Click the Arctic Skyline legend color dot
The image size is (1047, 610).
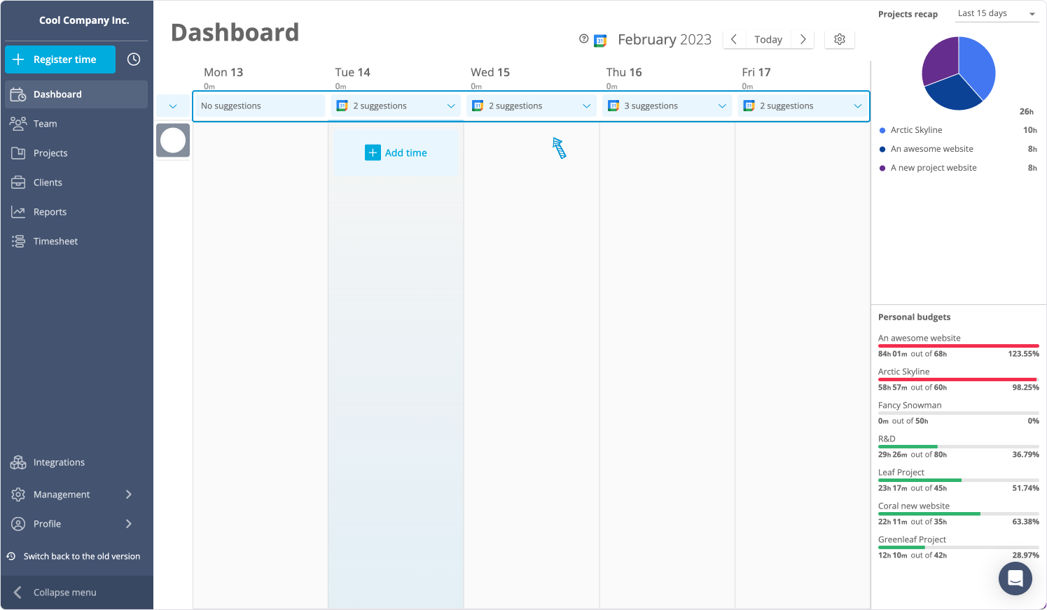click(882, 130)
